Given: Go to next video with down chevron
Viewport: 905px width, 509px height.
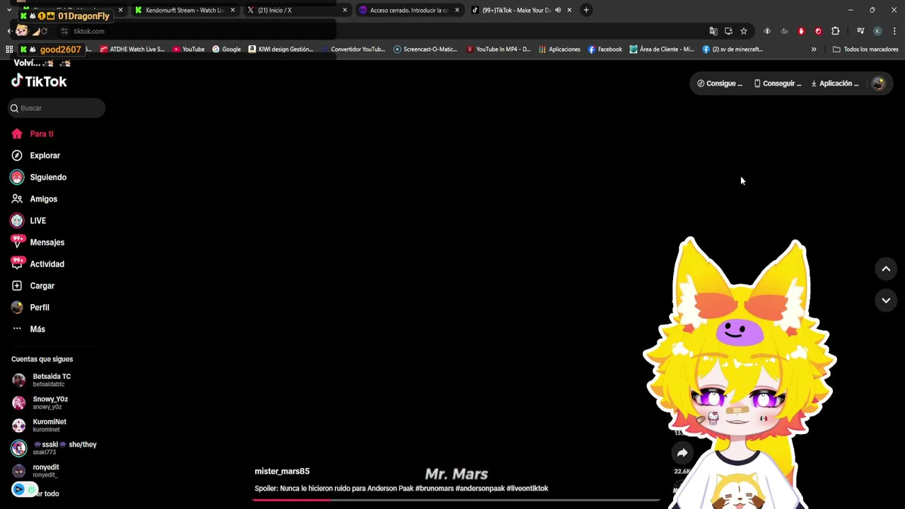Looking at the screenshot, I should coord(886,300).
